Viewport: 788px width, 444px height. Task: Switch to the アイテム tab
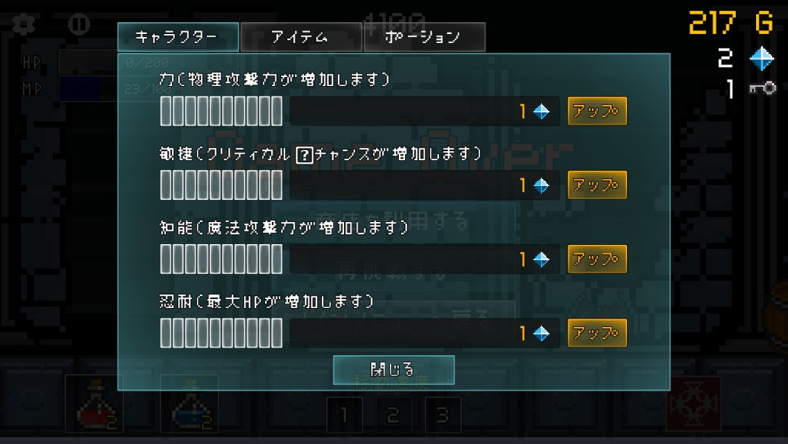pyautogui.click(x=302, y=37)
